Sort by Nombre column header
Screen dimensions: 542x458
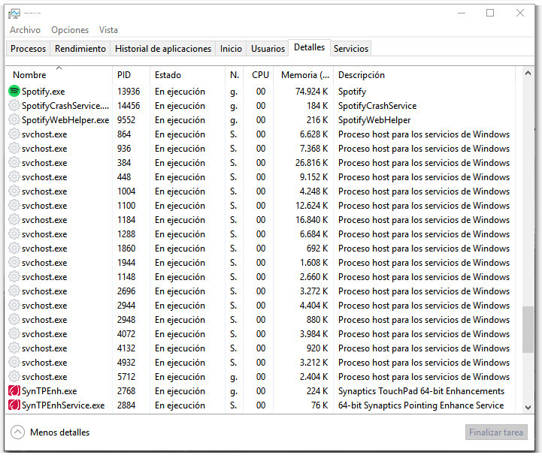click(x=30, y=75)
